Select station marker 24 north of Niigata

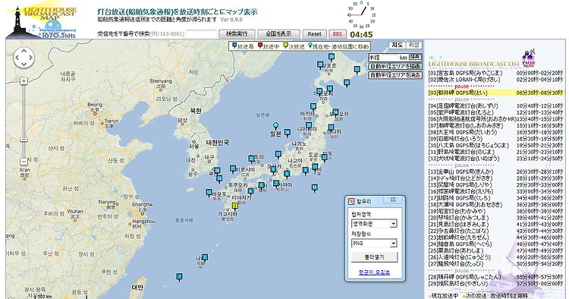click(288, 133)
